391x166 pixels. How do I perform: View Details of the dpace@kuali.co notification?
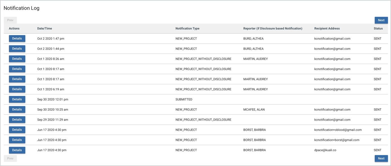17,150
